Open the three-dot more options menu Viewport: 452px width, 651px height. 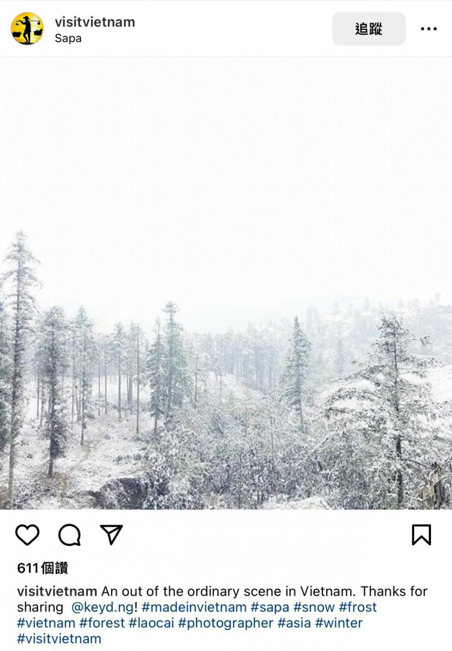[429, 29]
